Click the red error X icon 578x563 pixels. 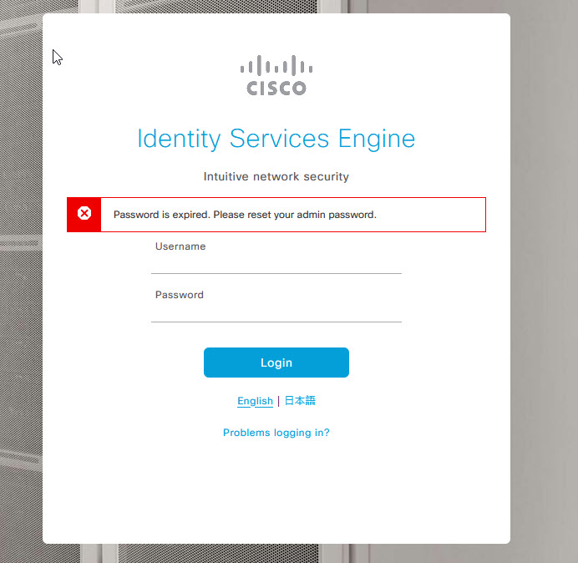84,213
